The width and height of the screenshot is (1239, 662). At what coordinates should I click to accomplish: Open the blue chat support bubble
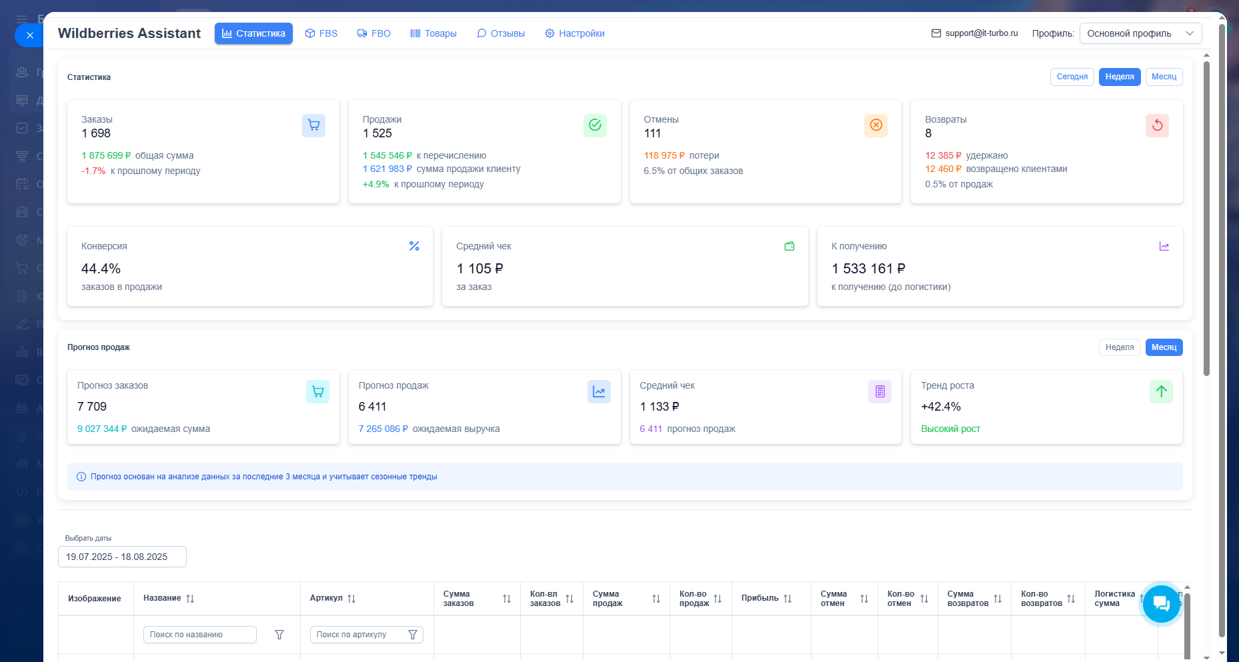pyautogui.click(x=1161, y=604)
